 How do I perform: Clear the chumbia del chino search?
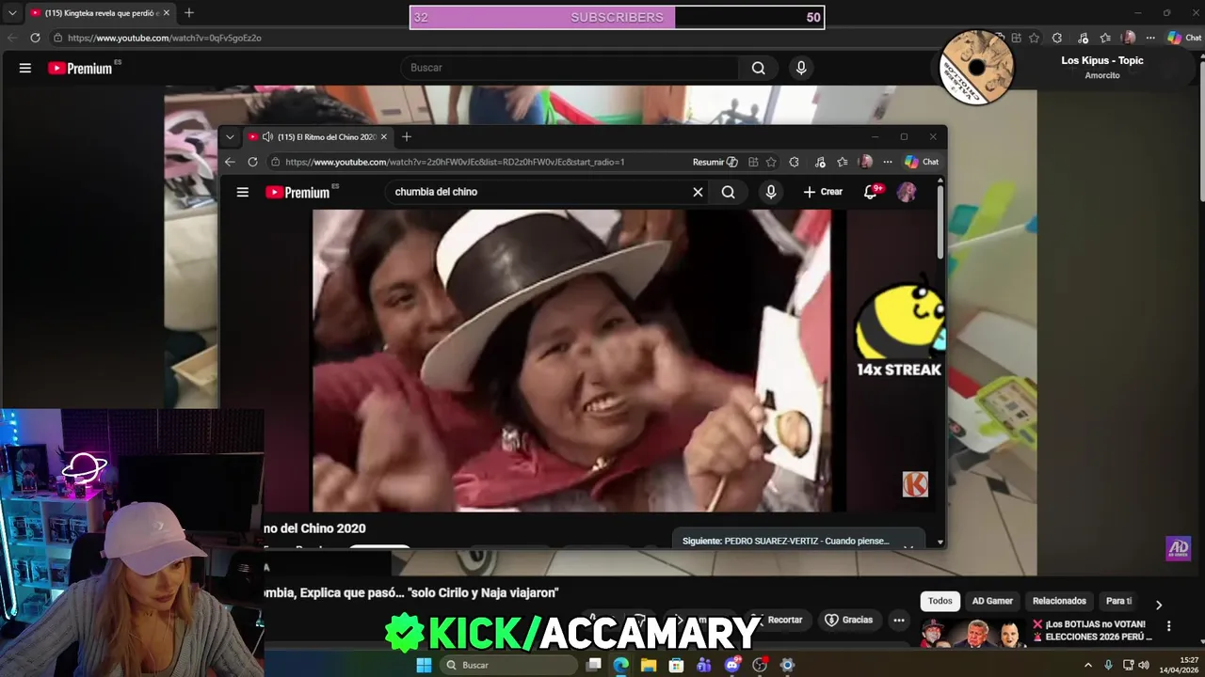click(x=698, y=192)
